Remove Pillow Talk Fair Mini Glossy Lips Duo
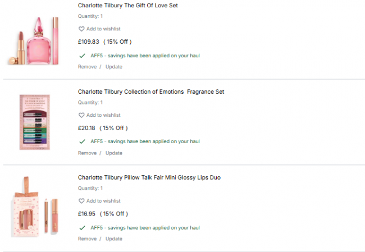 pos(87,239)
